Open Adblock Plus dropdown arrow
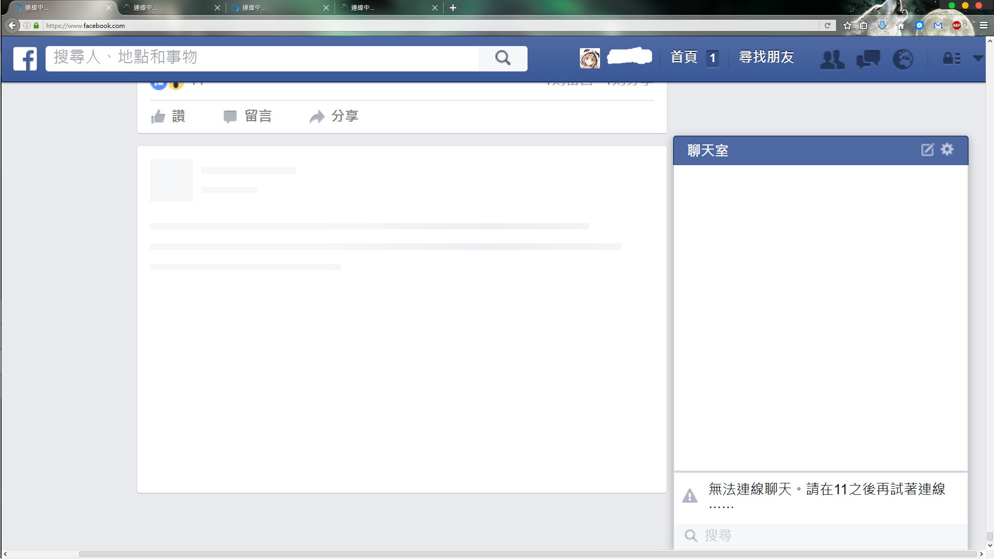This screenshot has height=559, width=994. pyautogui.click(x=965, y=25)
